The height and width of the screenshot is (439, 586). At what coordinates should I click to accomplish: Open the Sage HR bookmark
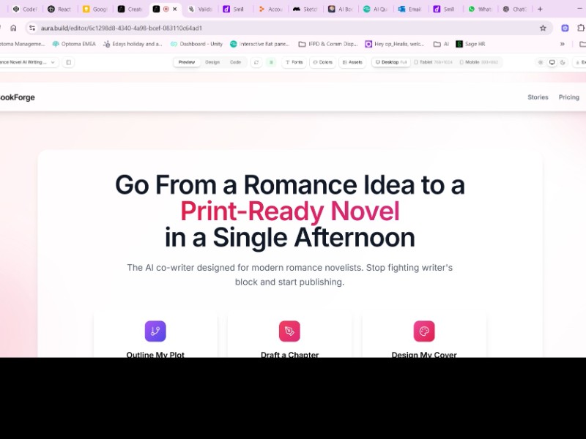click(x=470, y=44)
